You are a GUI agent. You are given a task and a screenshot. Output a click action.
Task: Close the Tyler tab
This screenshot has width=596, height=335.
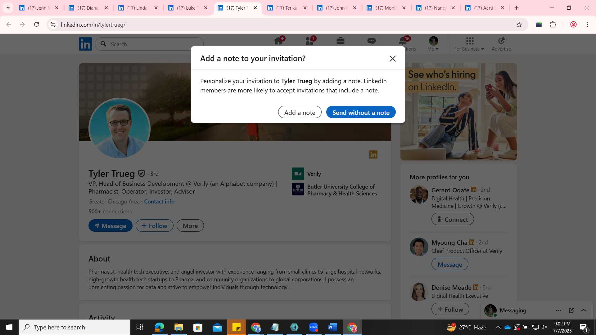pos(255,8)
